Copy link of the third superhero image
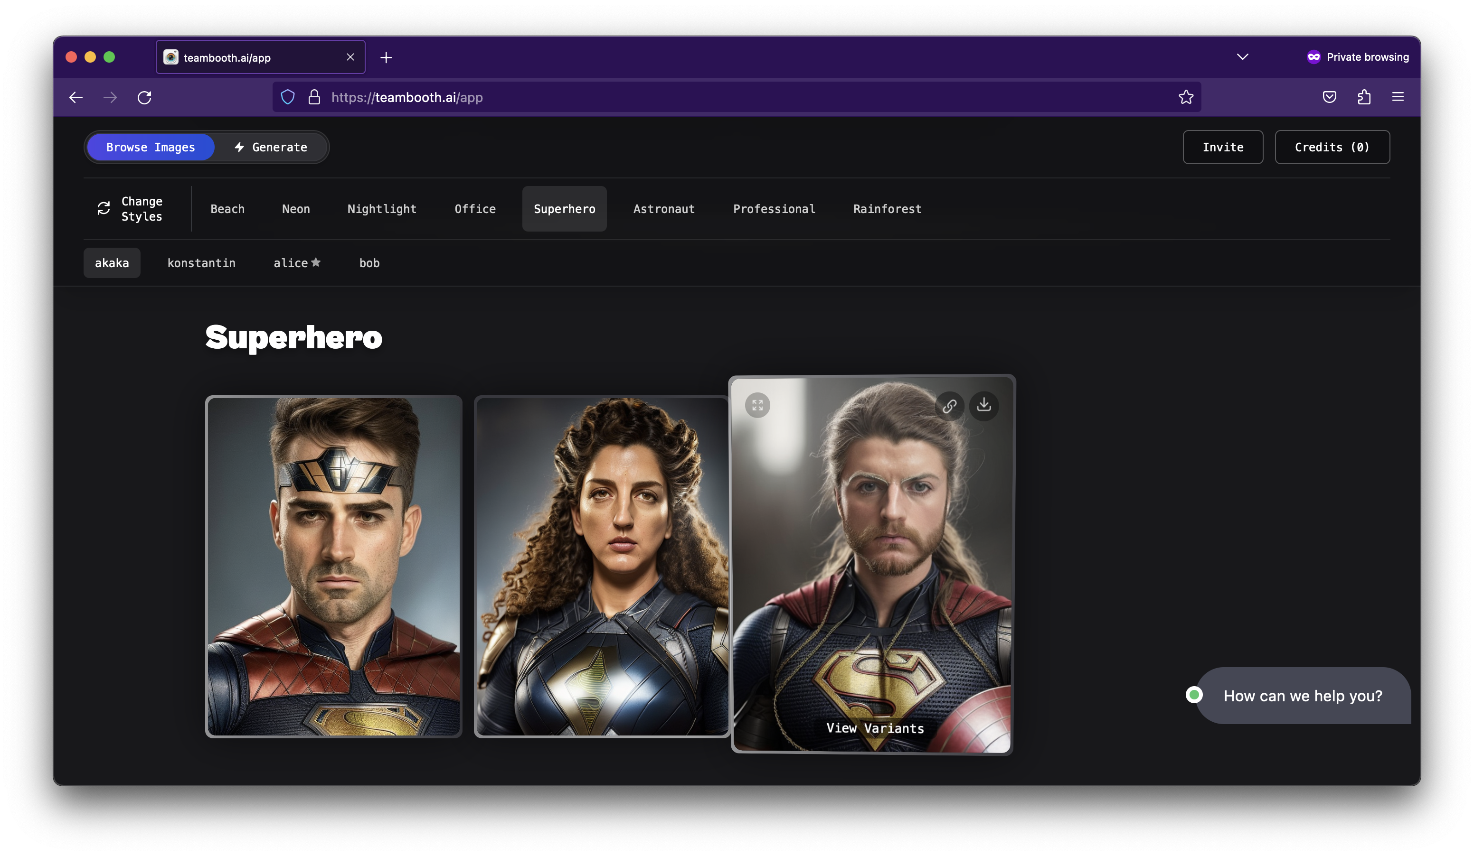The width and height of the screenshot is (1474, 856). [949, 406]
